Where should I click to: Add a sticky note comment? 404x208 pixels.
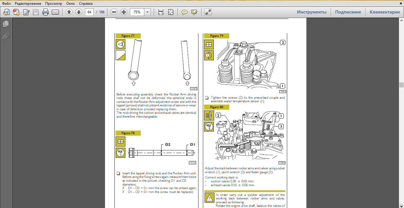185,12
